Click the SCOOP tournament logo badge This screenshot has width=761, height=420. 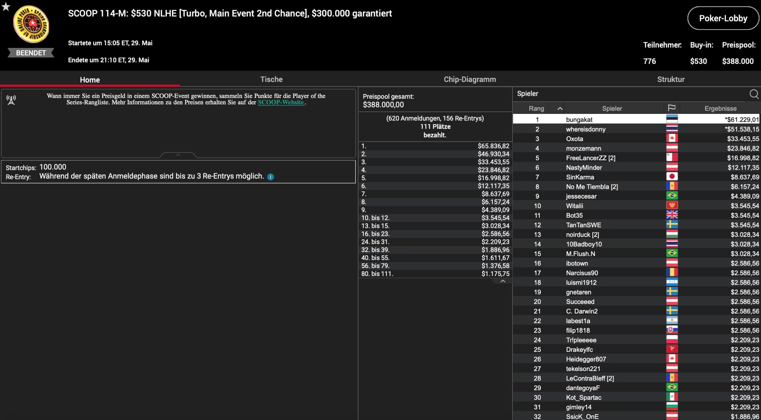click(31, 24)
